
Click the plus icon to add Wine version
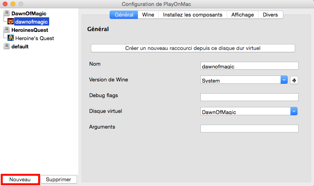point(294,80)
